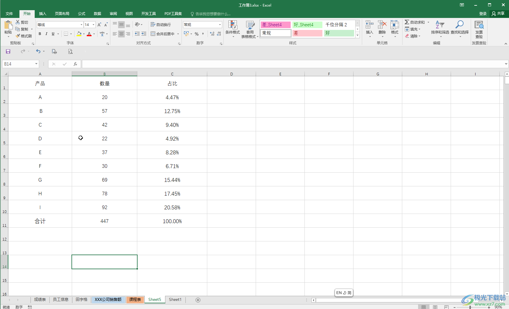
Task: Click the text orientation icon
Action: point(137,25)
